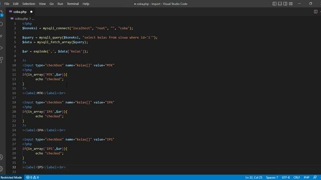The width and height of the screenshot is (321, 180).
Task: Expand breadcrumb ellipsis after coba.php
Action: tap(33, 19)
